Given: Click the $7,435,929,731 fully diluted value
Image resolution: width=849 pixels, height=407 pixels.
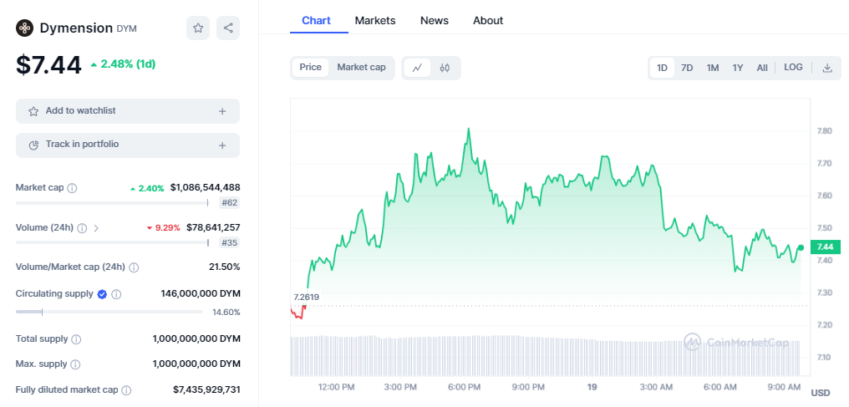Looking at the screenshot, I should (x=206, y=389).
